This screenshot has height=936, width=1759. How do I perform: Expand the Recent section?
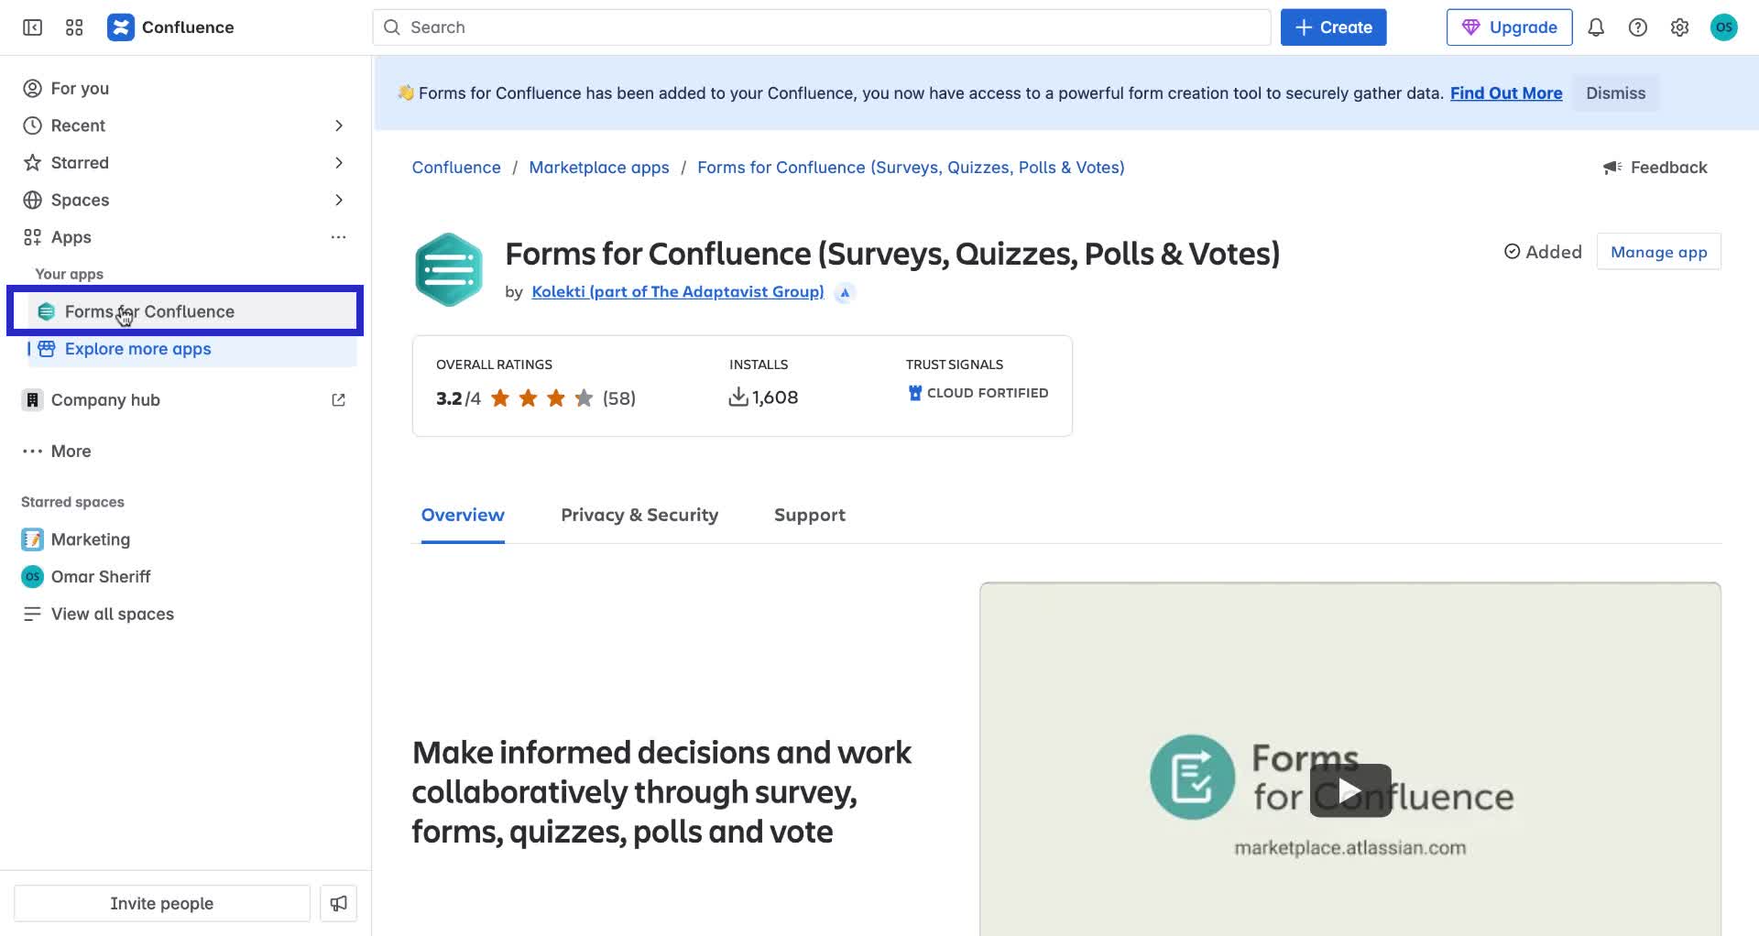click(338, 125)
